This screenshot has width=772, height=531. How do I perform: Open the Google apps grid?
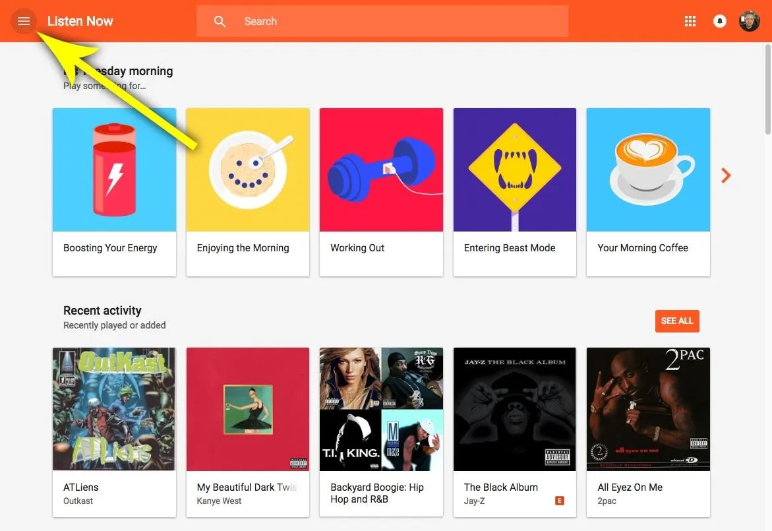[690, 21]
